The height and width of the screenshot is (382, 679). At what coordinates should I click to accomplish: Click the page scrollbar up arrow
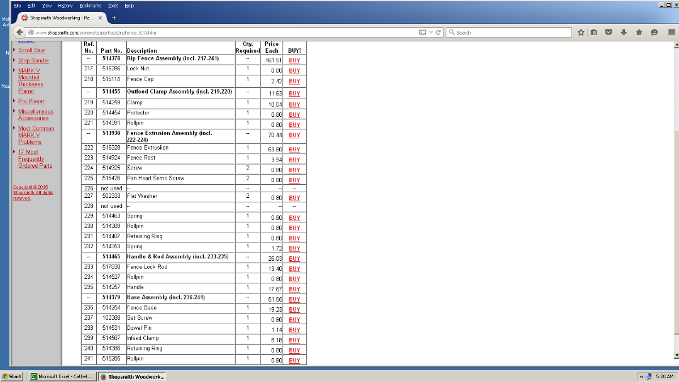coord(676,45)
